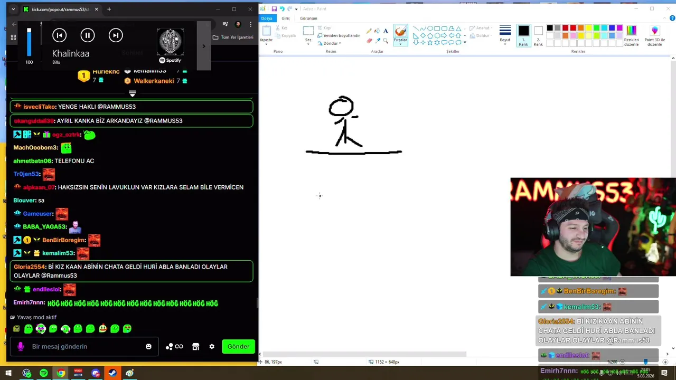Click Walkerkaneki in the leaderboard
This screenshot has width=676, height=380.
[154, 81]
